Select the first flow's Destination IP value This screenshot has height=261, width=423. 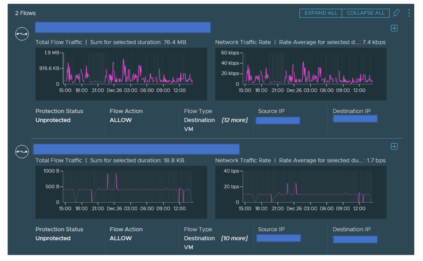pyautogui.click(x=355, y=119)
